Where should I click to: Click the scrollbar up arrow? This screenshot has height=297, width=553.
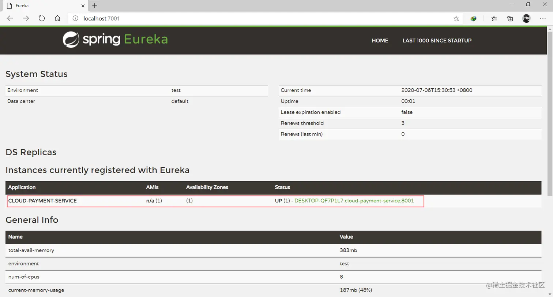click(x=550, y=29)
